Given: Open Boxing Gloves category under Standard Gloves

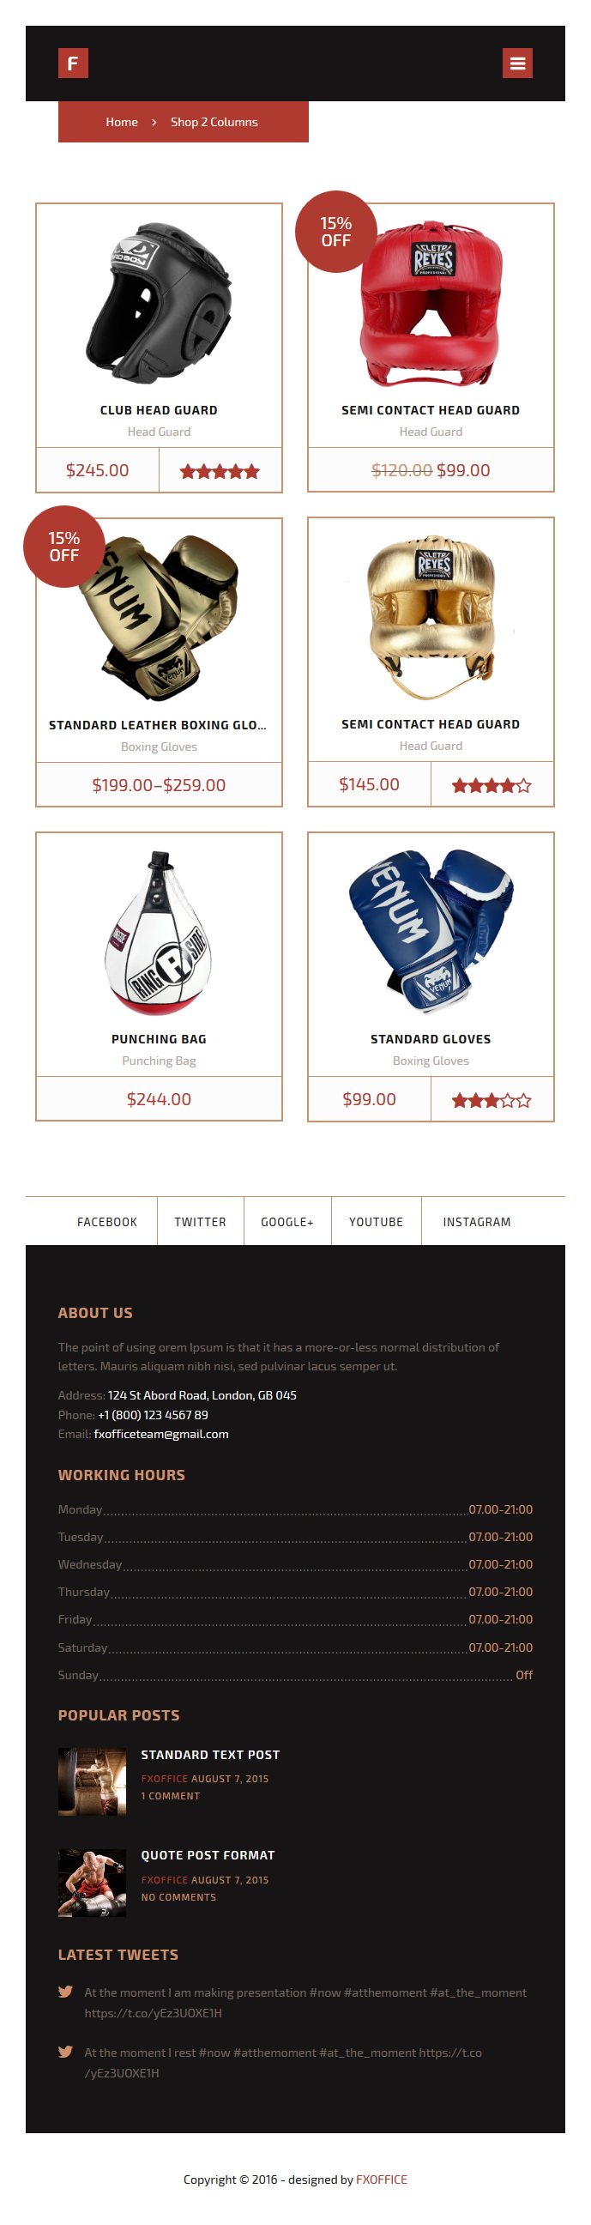Looking at the screenshot, I should (431, 1060).
